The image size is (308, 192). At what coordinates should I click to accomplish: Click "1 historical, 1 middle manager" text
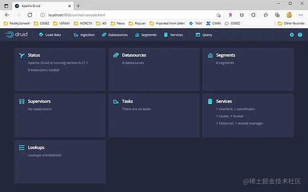[240, 123]
